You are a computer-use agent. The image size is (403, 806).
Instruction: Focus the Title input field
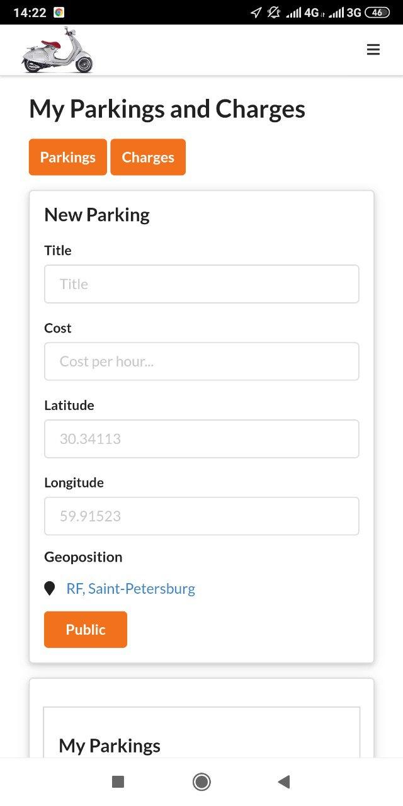pos(201,284)
